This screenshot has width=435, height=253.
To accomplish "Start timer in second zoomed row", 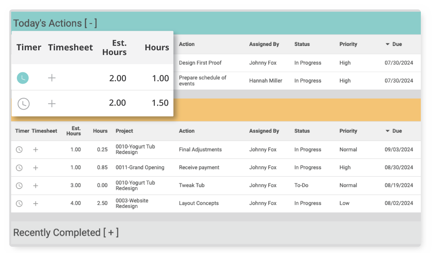I will [24, 104].
